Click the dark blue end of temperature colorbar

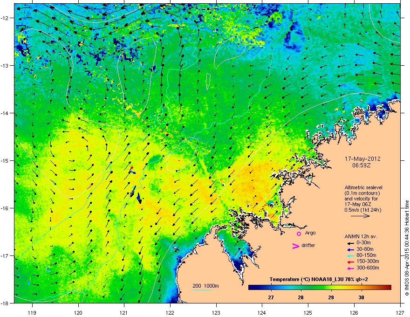[251, 288]
